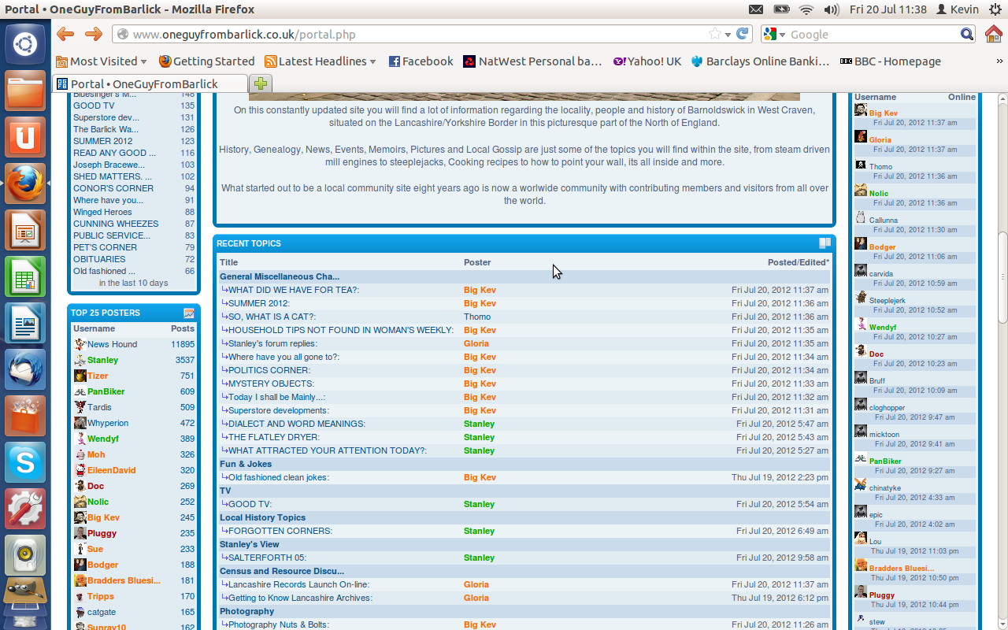Image resolution: width=1008 pixels, height=630 pixels.
Task: Bookmark this page using the star icon
Action: 714,34
